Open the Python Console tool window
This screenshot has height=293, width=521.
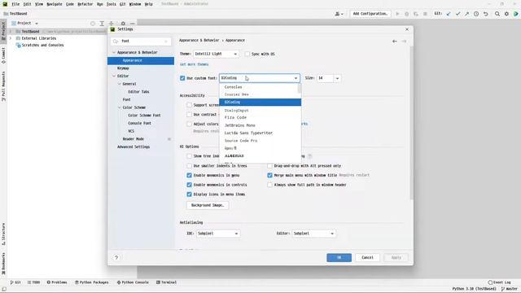coord(133,282)
